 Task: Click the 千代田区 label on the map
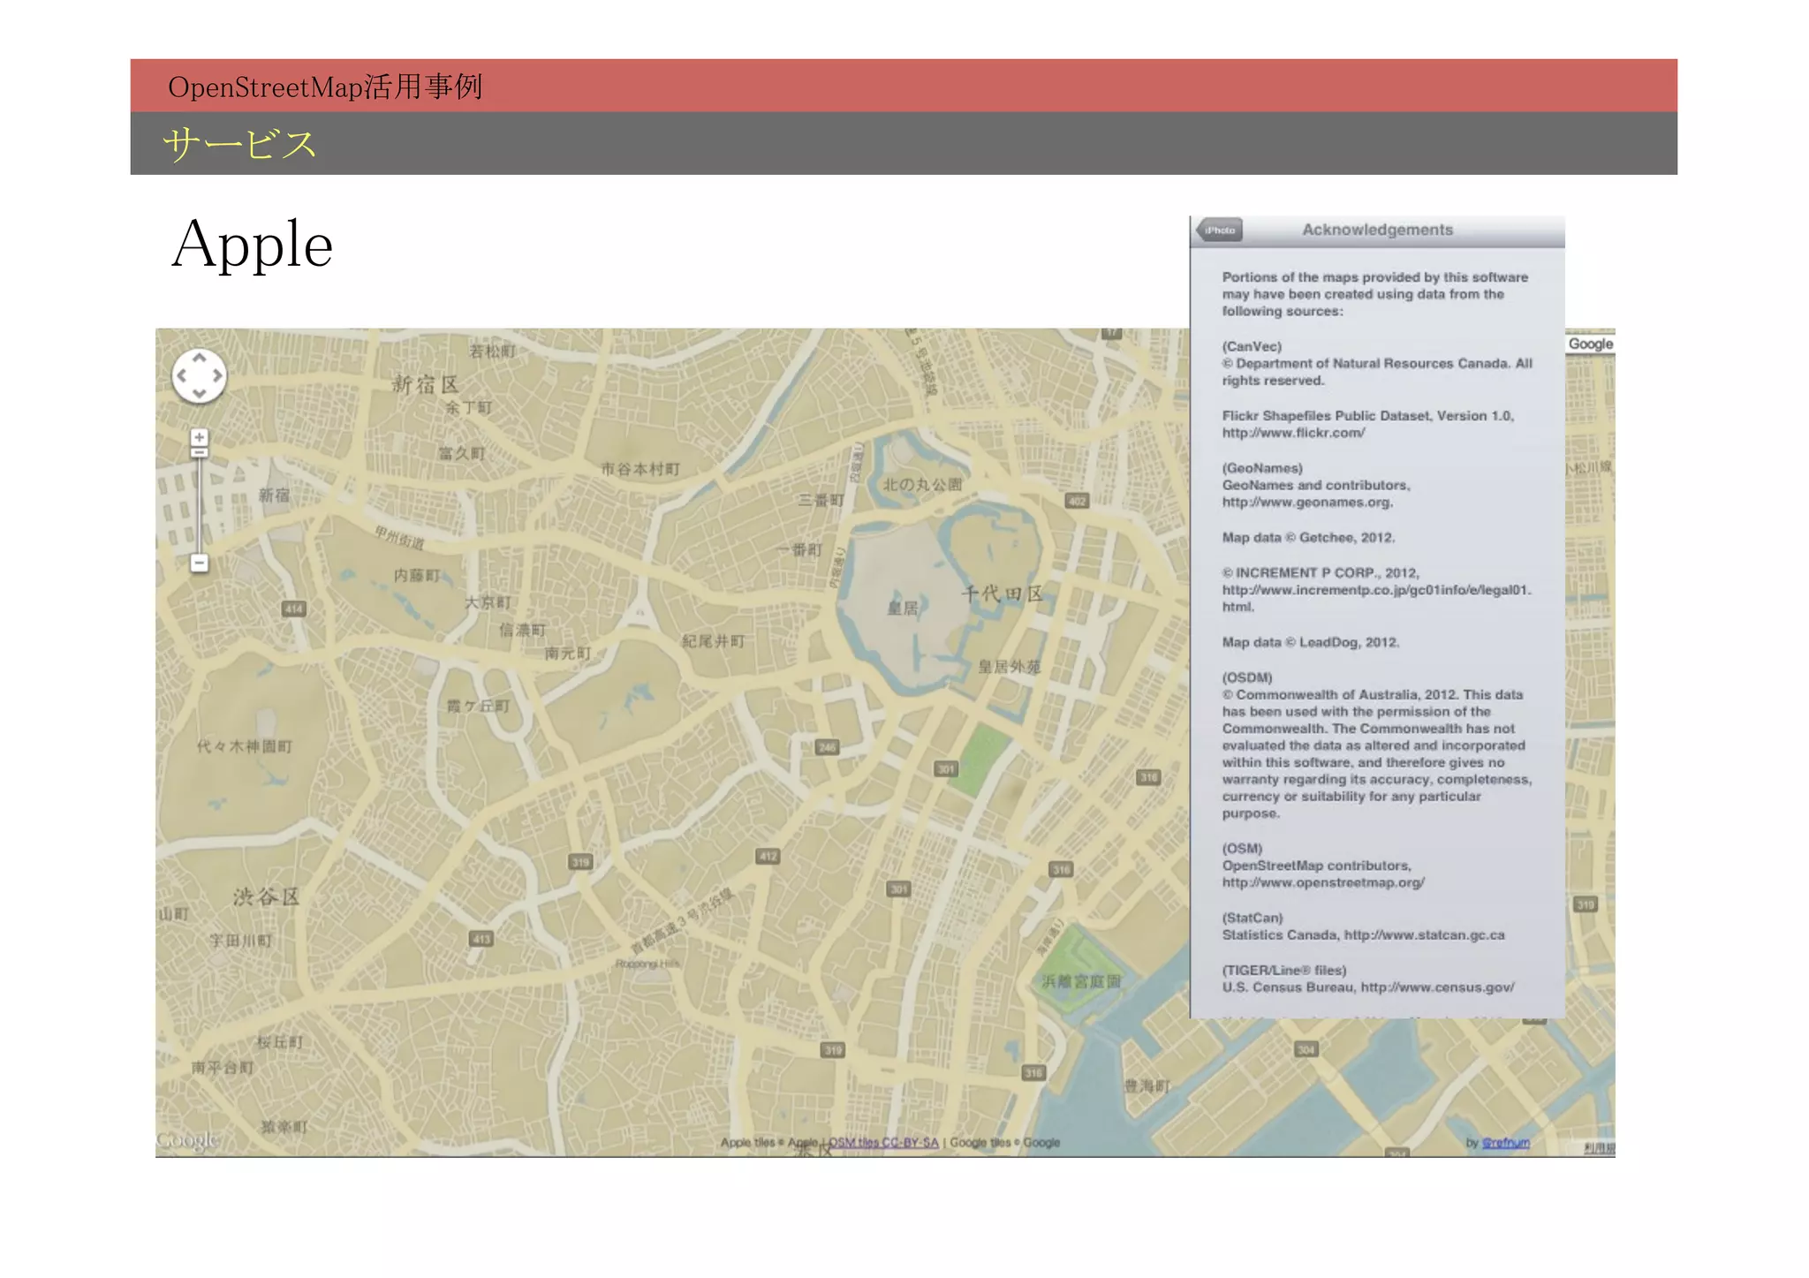(1003, 594)
